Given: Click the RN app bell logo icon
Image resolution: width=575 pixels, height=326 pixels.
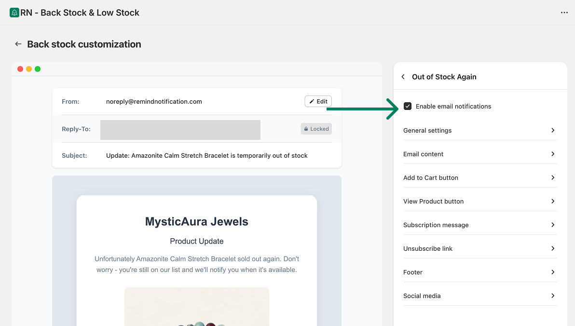Looking at the screenshot, I should pos(14,13).
